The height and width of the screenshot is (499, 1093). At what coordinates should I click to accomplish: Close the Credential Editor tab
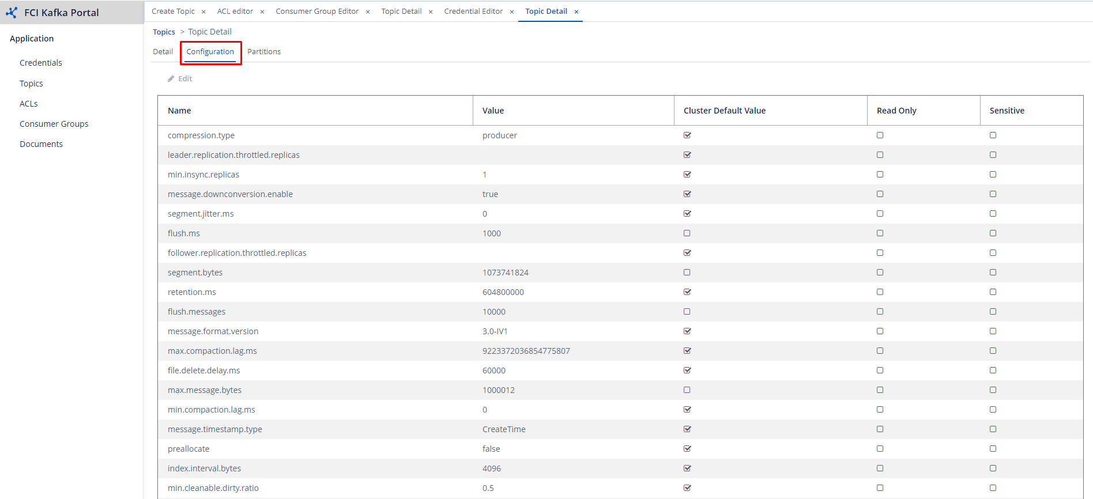(x=512, y=12)
